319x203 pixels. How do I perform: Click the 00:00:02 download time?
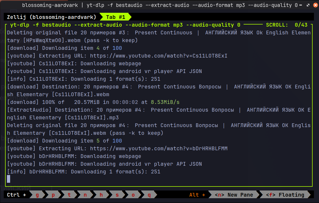coord(125,102)
